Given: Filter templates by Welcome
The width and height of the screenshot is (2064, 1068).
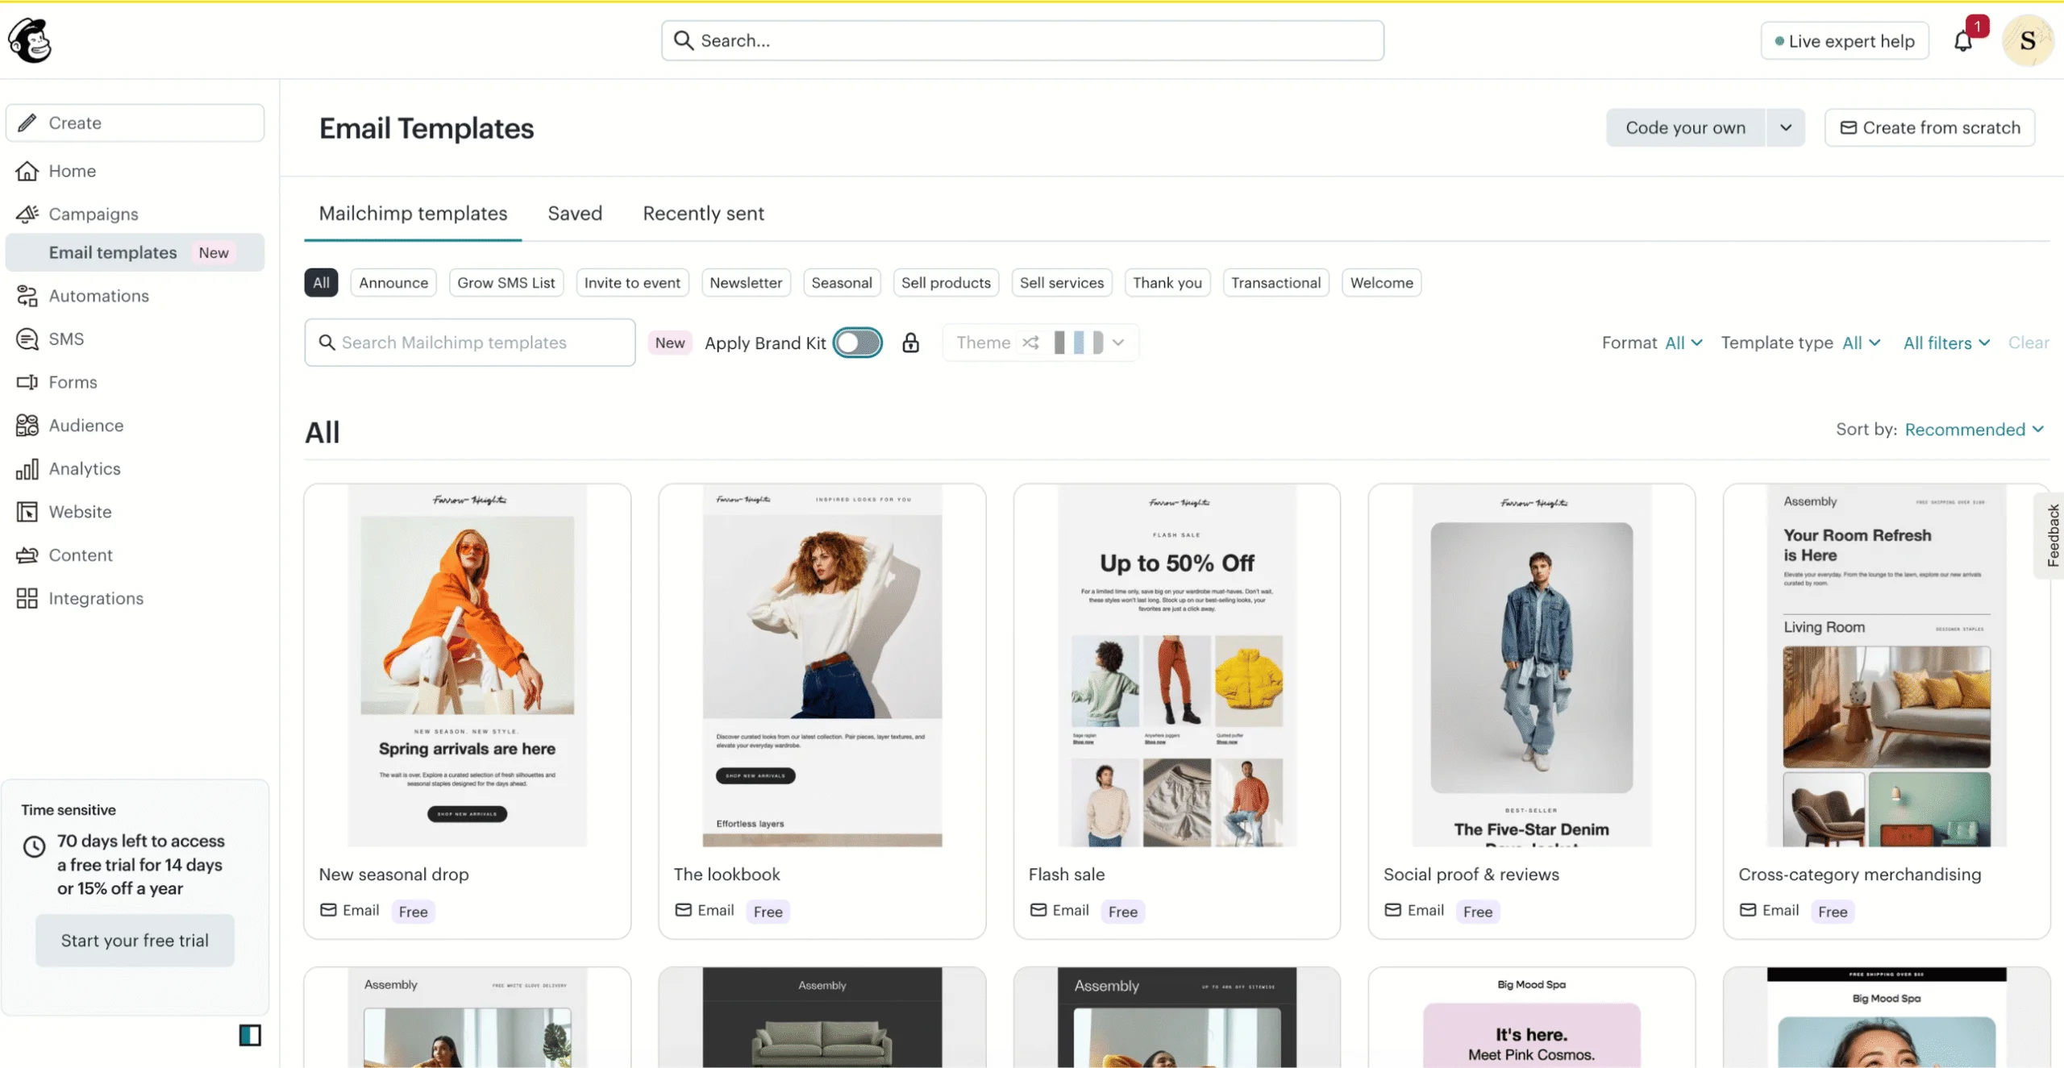Looking at the screenshot, I should (1381, 283).
